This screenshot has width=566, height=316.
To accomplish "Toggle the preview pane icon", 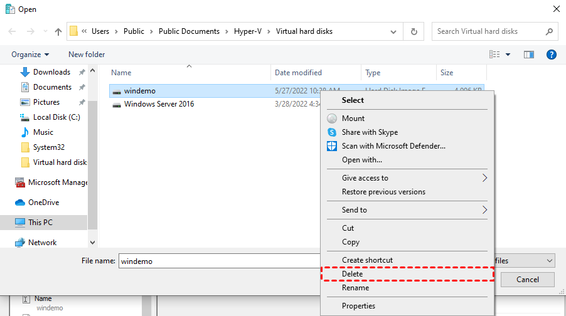I will [x=529, y=55].
